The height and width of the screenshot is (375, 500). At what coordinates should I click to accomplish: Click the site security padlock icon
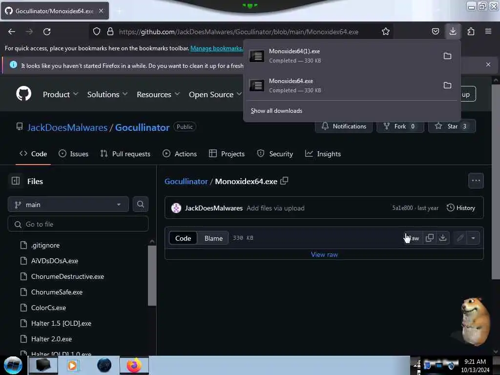[x=110, y=31]
